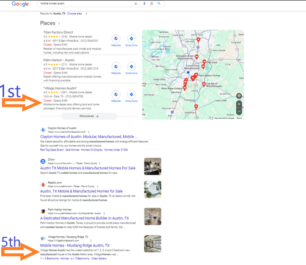Open the menu beside villagehomesaustin.com URL
The height and width of the screenshot is (265, 306).
pyautogui.click(x=91, y=241)
